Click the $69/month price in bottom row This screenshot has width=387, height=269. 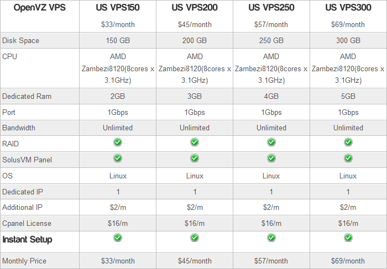pyautogui.click(x=348, y=261)
